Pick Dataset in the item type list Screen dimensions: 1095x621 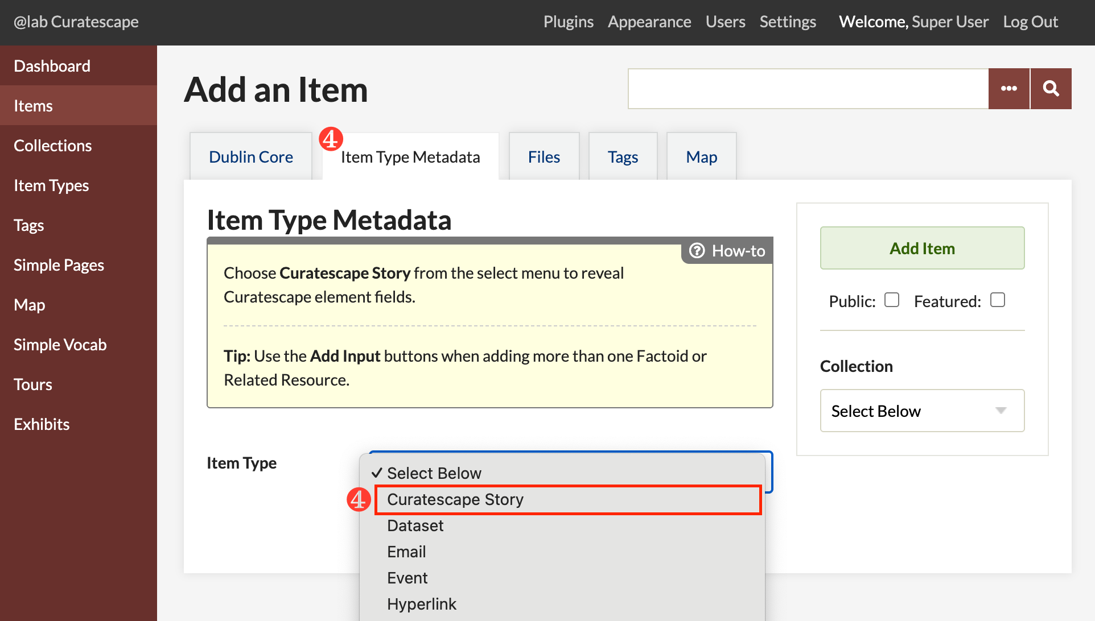(562, 525)
